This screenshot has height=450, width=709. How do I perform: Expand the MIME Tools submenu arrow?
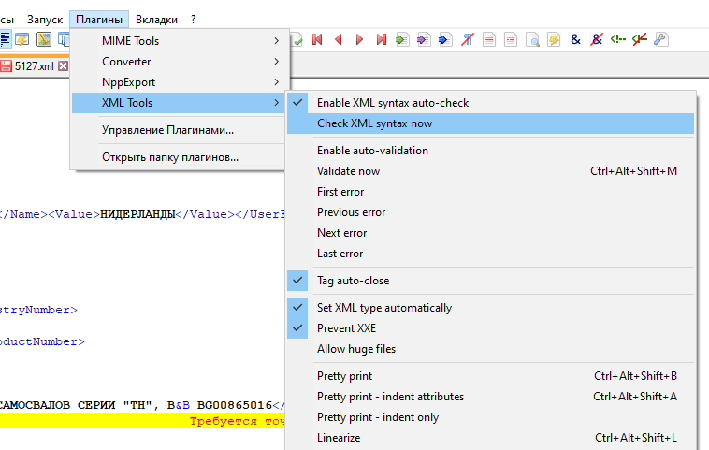tap(276, 41)
